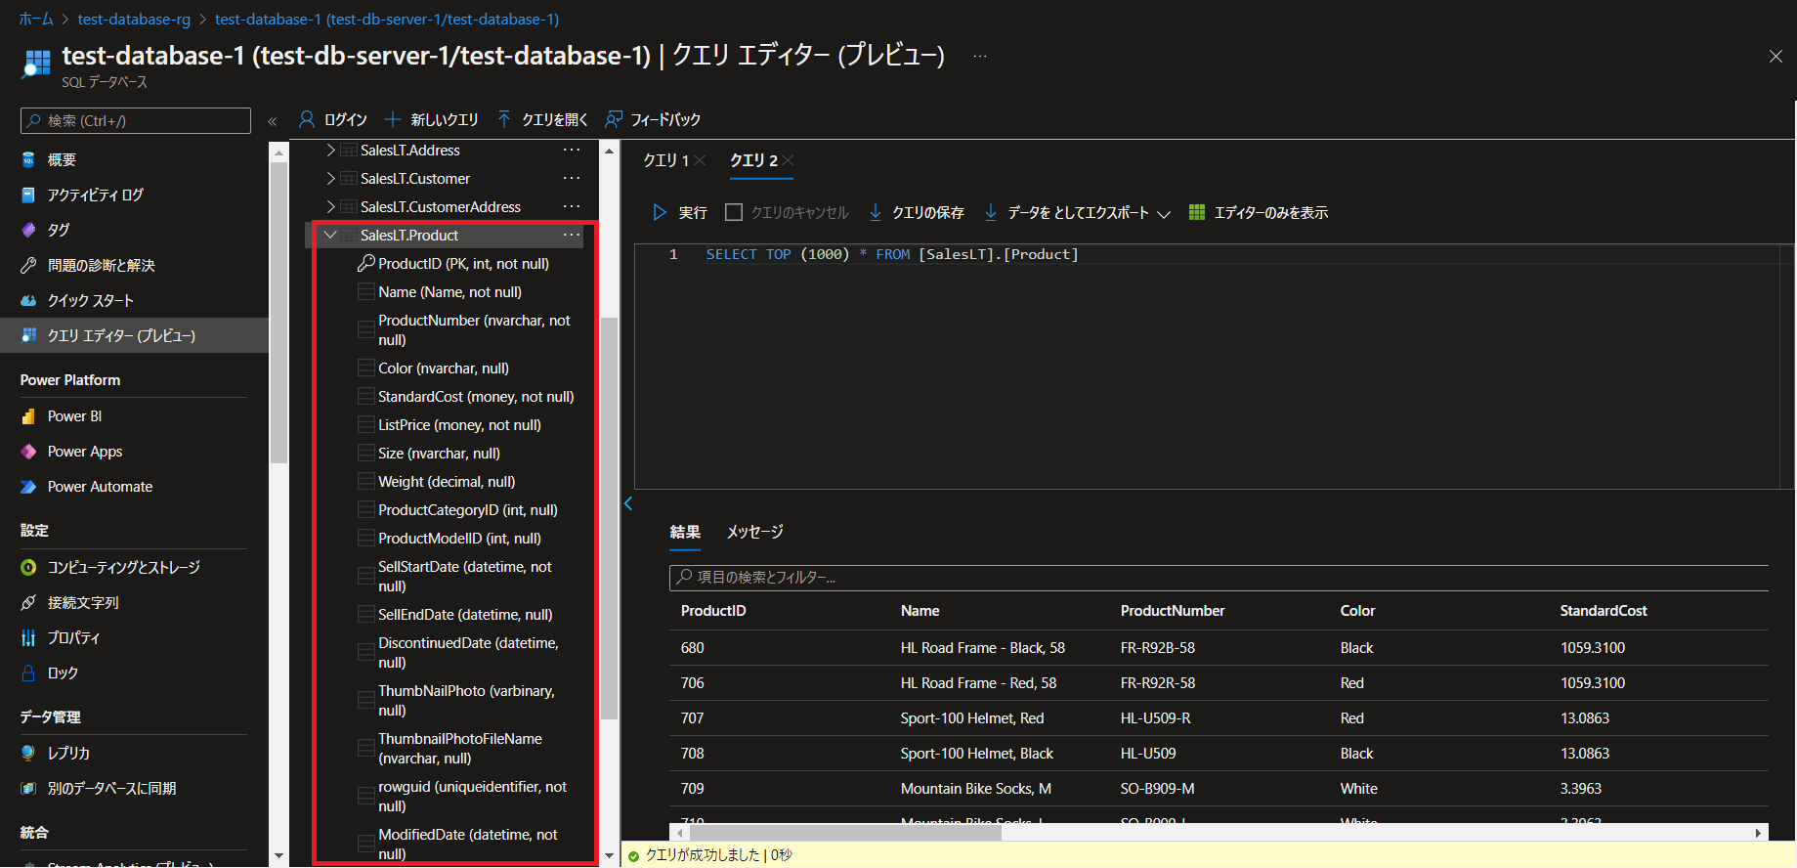Collapse the object explorer with the left arrow

(628, 503)
